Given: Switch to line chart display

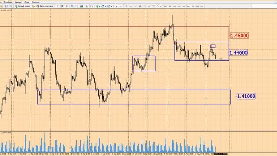Looking at the screenshot, I should point(67,6).
